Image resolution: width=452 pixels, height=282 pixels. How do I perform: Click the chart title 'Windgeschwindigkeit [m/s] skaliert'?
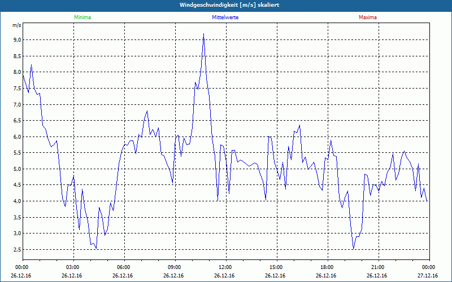tap(229, 5)
